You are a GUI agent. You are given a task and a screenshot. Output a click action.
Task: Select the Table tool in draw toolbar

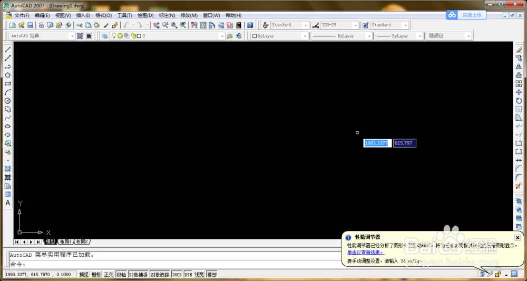(8, 195)
